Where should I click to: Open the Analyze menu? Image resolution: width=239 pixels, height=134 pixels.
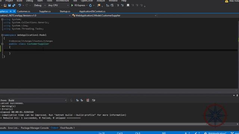[x=101, y=1]
